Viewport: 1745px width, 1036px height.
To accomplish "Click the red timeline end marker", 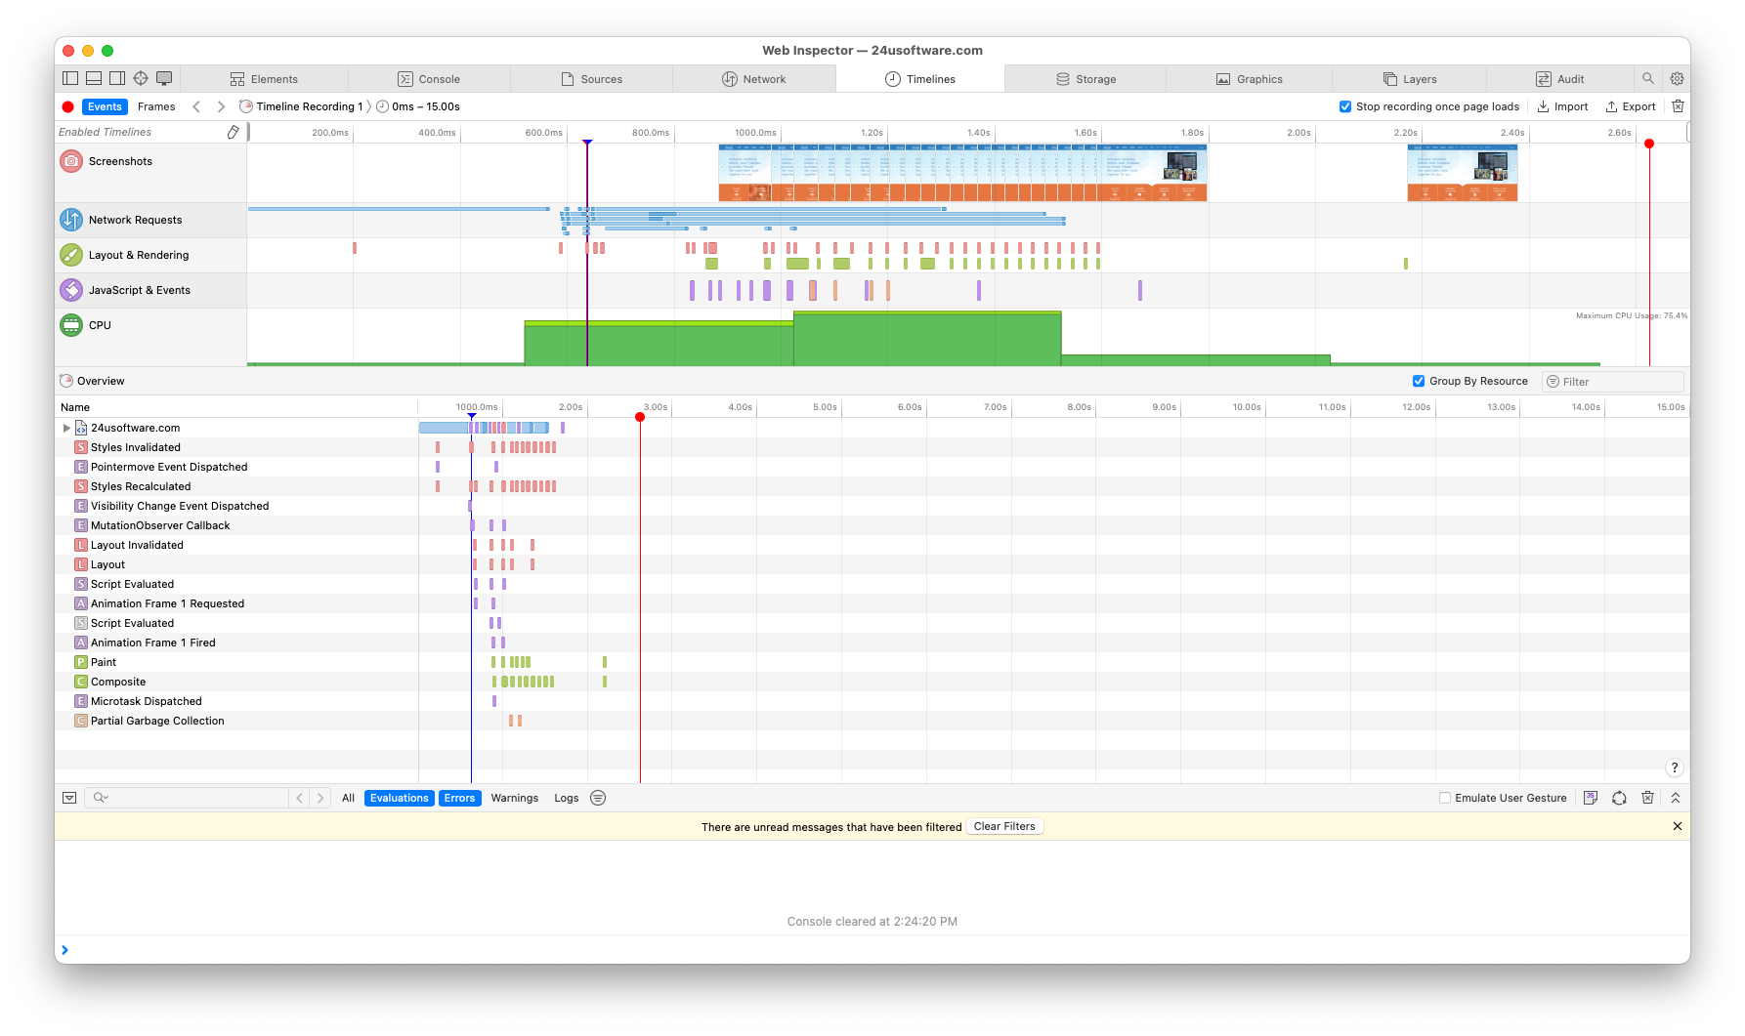I will tap(1649, 145).
